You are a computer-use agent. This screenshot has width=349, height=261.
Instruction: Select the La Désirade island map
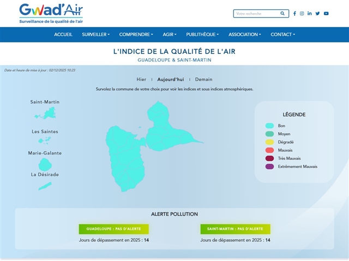[45, 186]
